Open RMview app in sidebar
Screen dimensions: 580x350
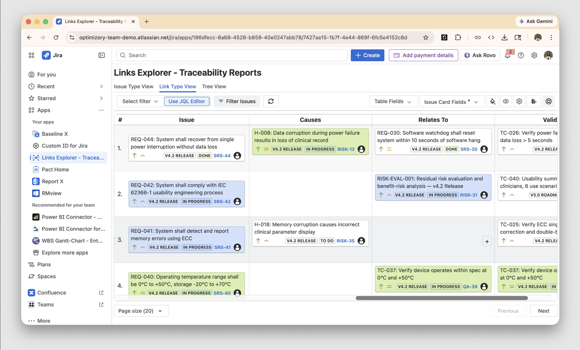[51, 193]
